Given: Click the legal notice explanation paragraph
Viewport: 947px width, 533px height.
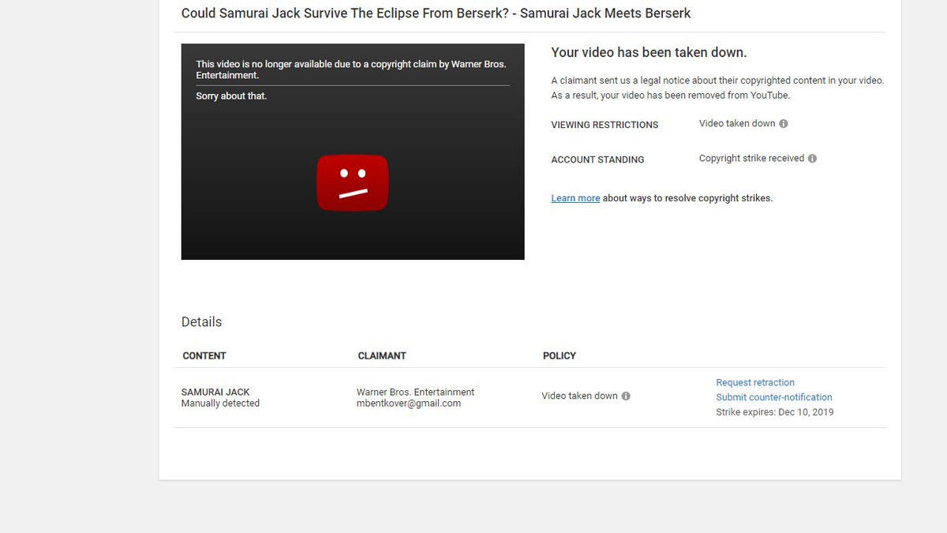Looking at the screenshot, I should [x=717, y=88].
